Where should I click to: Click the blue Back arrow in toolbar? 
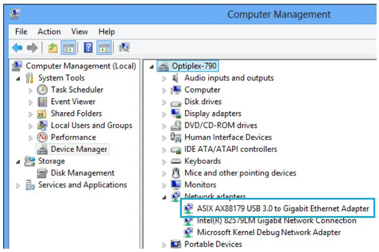[x=17, y=48]
